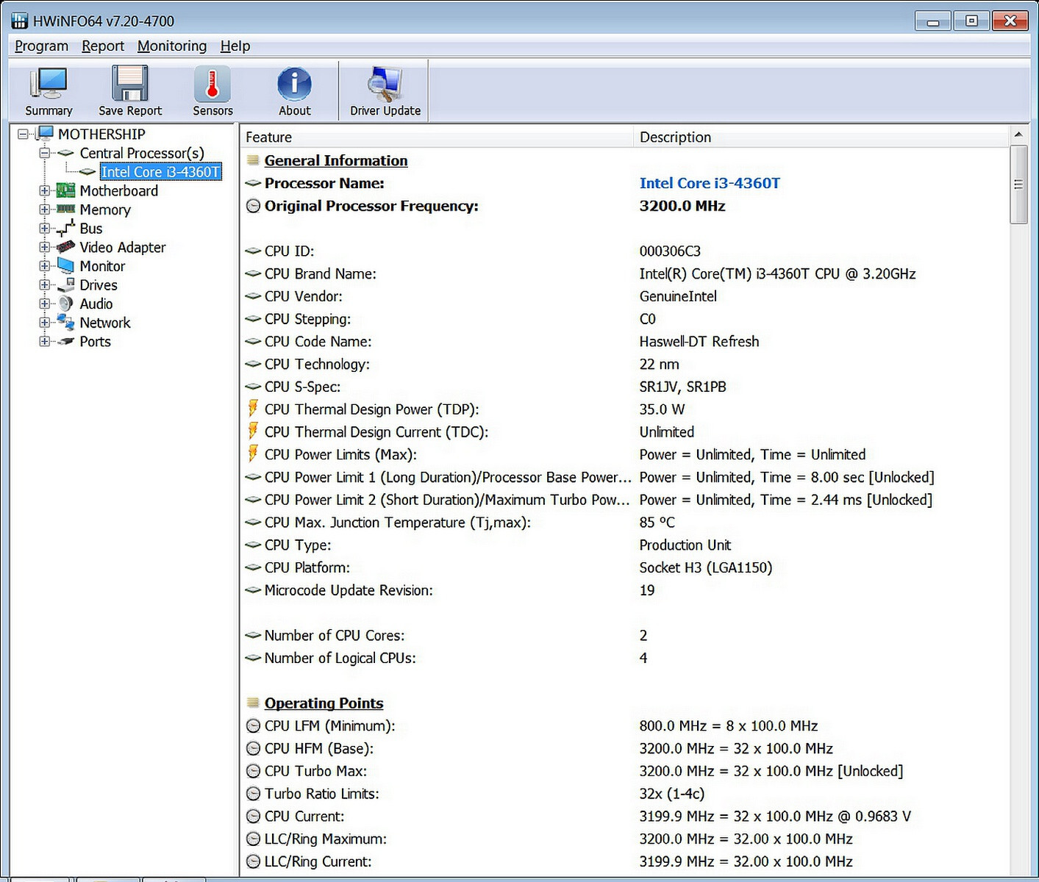Image resolution: width=1039 pixels, height=882 pixels.
Task: Click the Bus icon in tree
Action: coord(66,229)
